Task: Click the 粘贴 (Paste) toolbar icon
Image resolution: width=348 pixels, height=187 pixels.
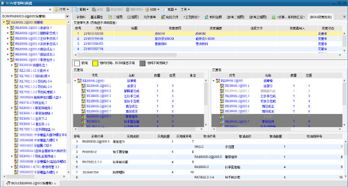Action: [x=94, y=9]
